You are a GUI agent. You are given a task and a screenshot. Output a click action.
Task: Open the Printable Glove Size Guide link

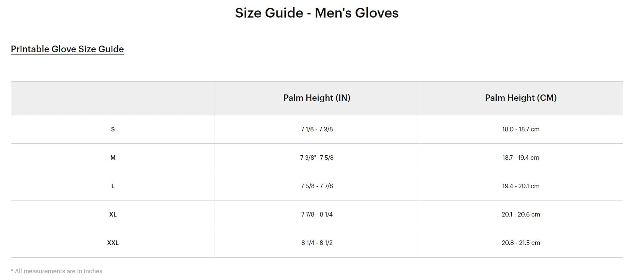67,49
